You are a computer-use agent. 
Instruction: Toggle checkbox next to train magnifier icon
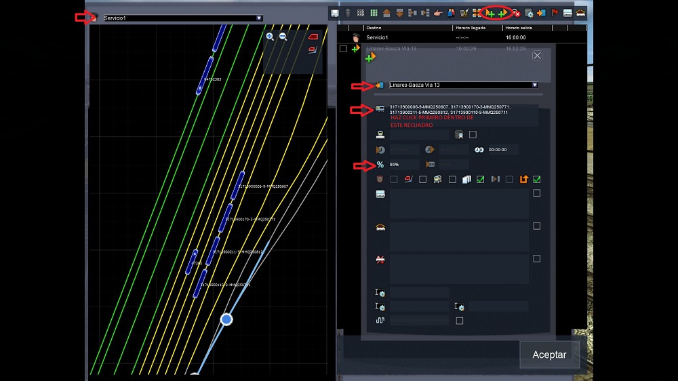coord(473,135)
